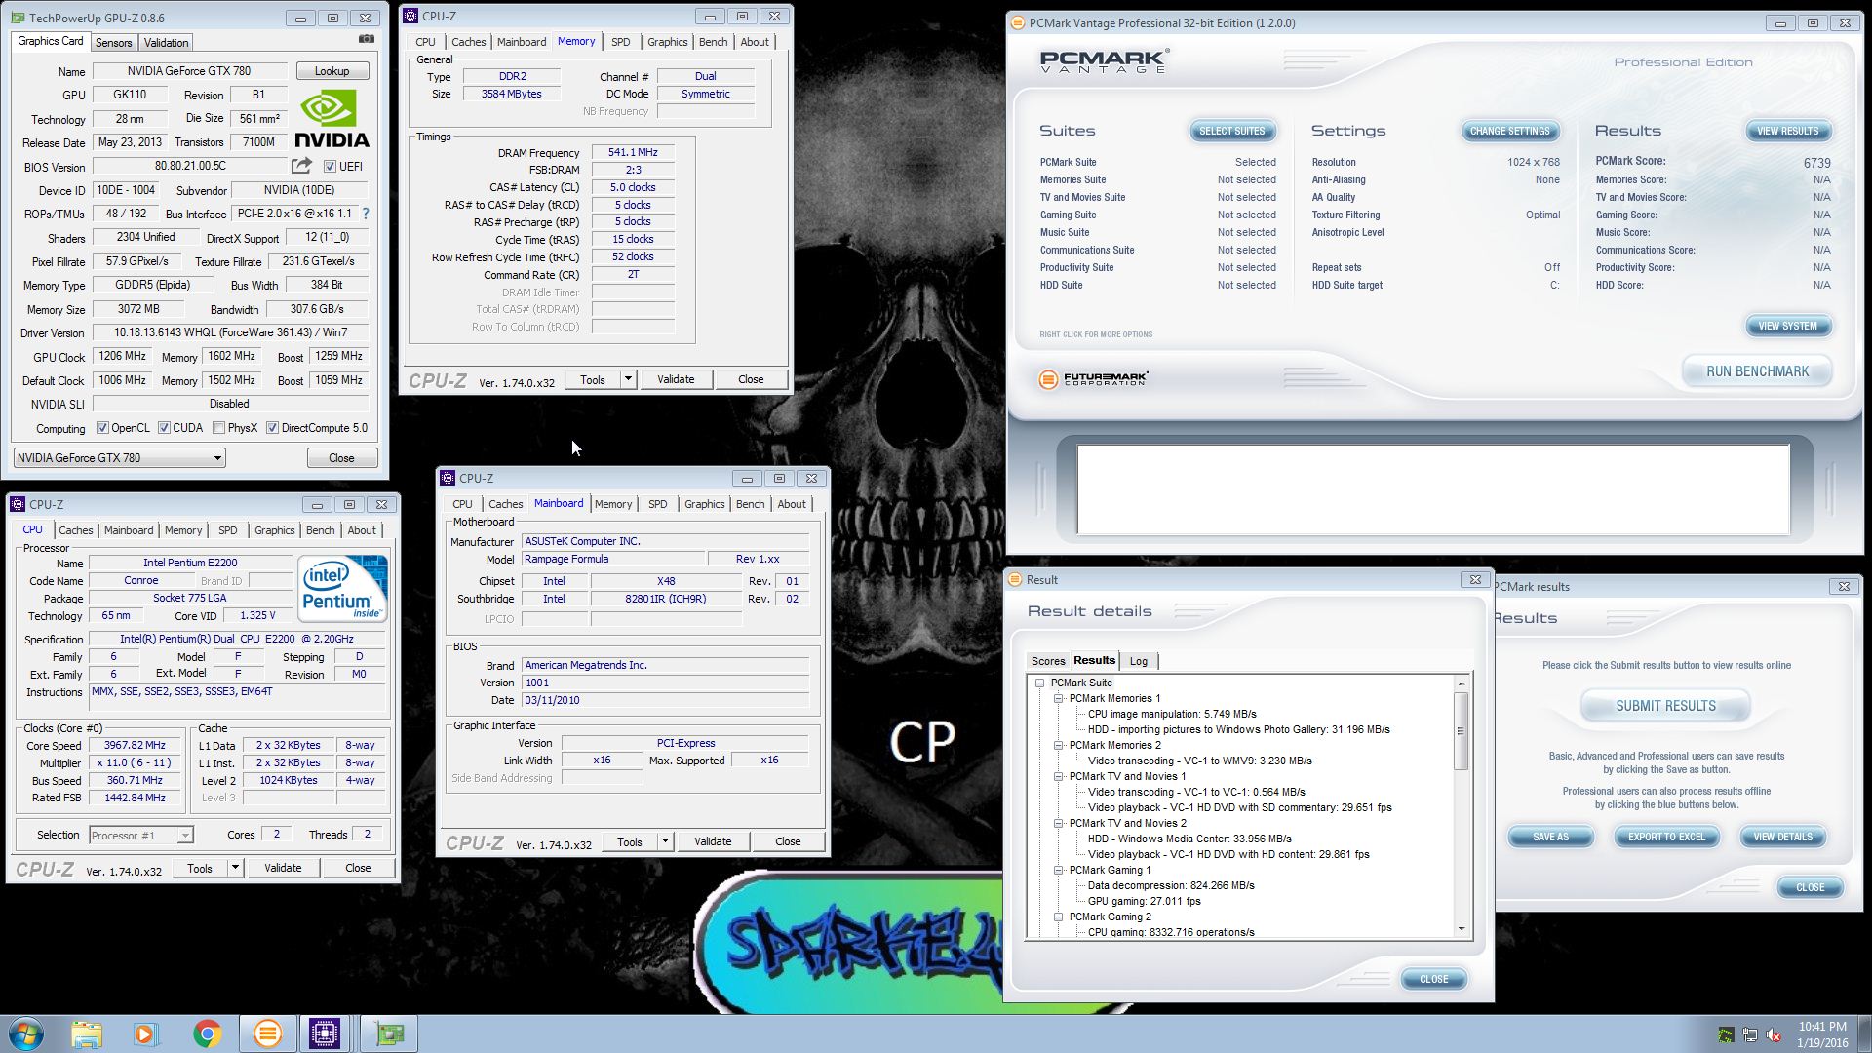Screen dimensions: 1872x1053
Task: Toggle the PhysX checkbox
Action: pos(219,428)
